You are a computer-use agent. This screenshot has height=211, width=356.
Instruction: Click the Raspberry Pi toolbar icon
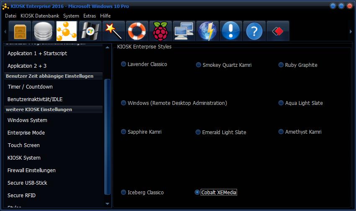click(160, 31)
